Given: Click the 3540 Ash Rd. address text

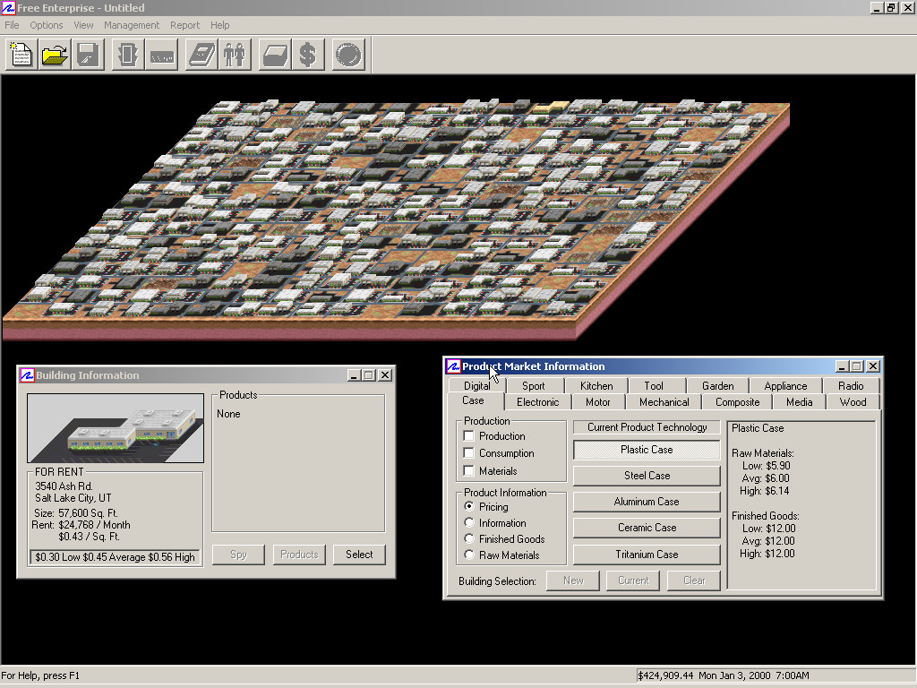Looking at the screenshot, I should point(64,486).
